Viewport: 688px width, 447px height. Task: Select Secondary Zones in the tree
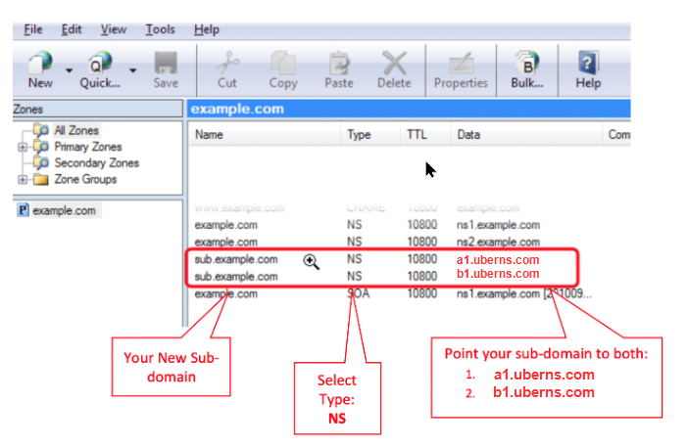click(x=96, y=163)
